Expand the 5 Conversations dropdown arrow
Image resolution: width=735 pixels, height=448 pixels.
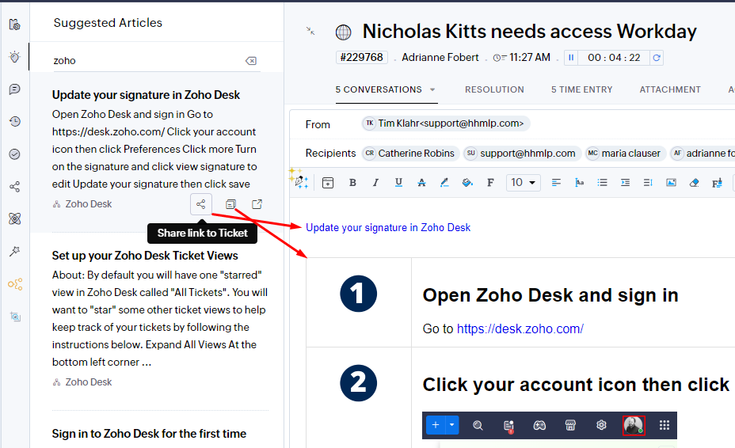432,89
